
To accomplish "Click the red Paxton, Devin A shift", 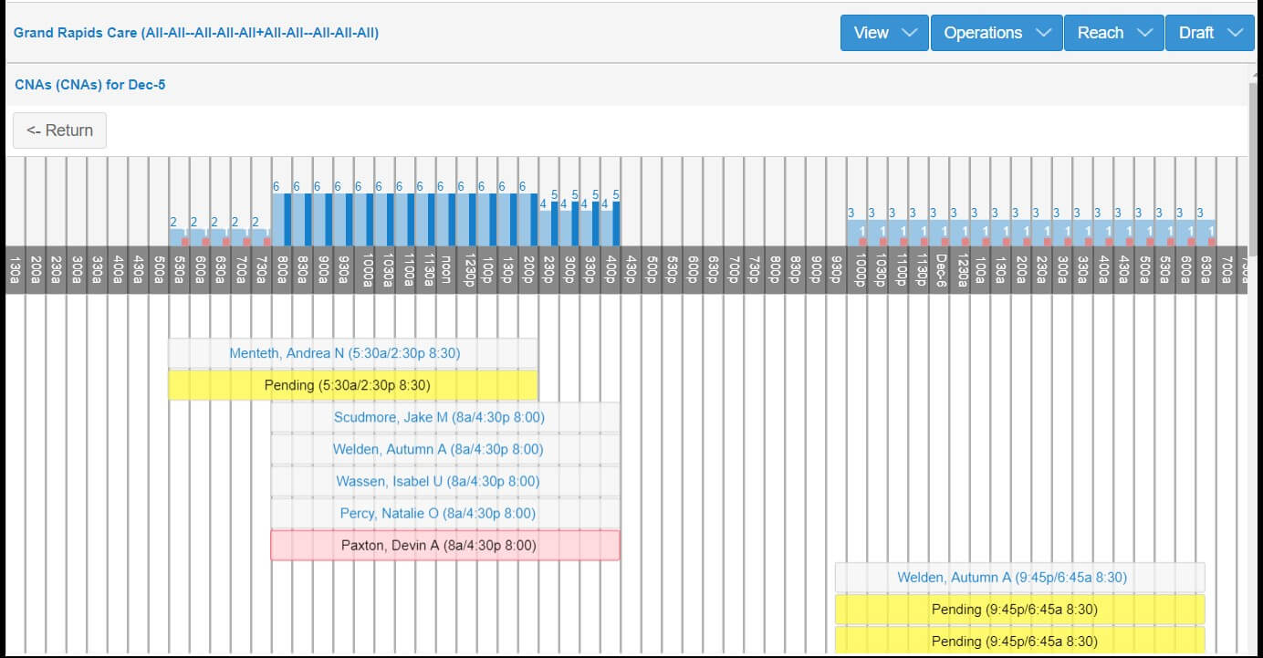I will [x=445, y=545].
